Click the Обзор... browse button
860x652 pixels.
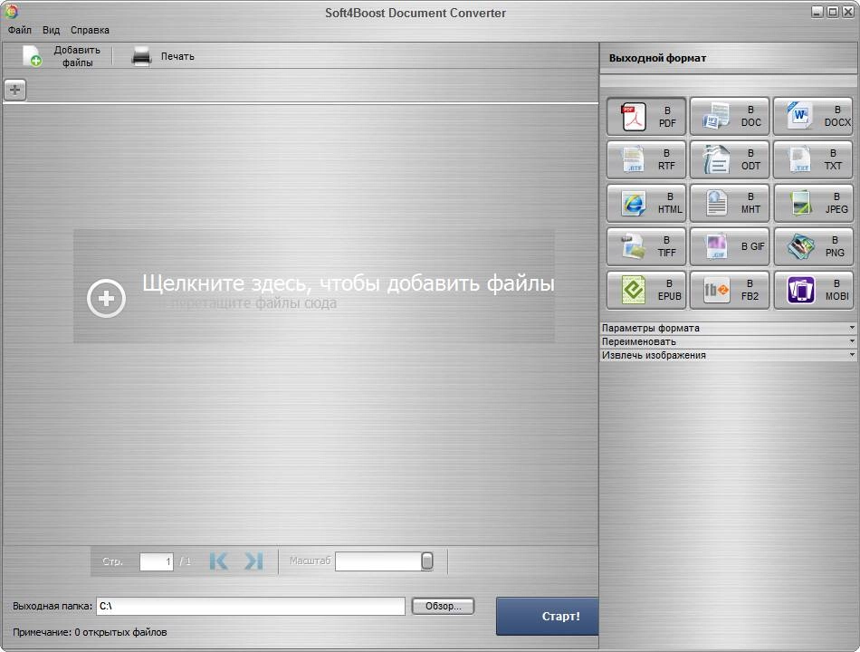coord(444,606)
